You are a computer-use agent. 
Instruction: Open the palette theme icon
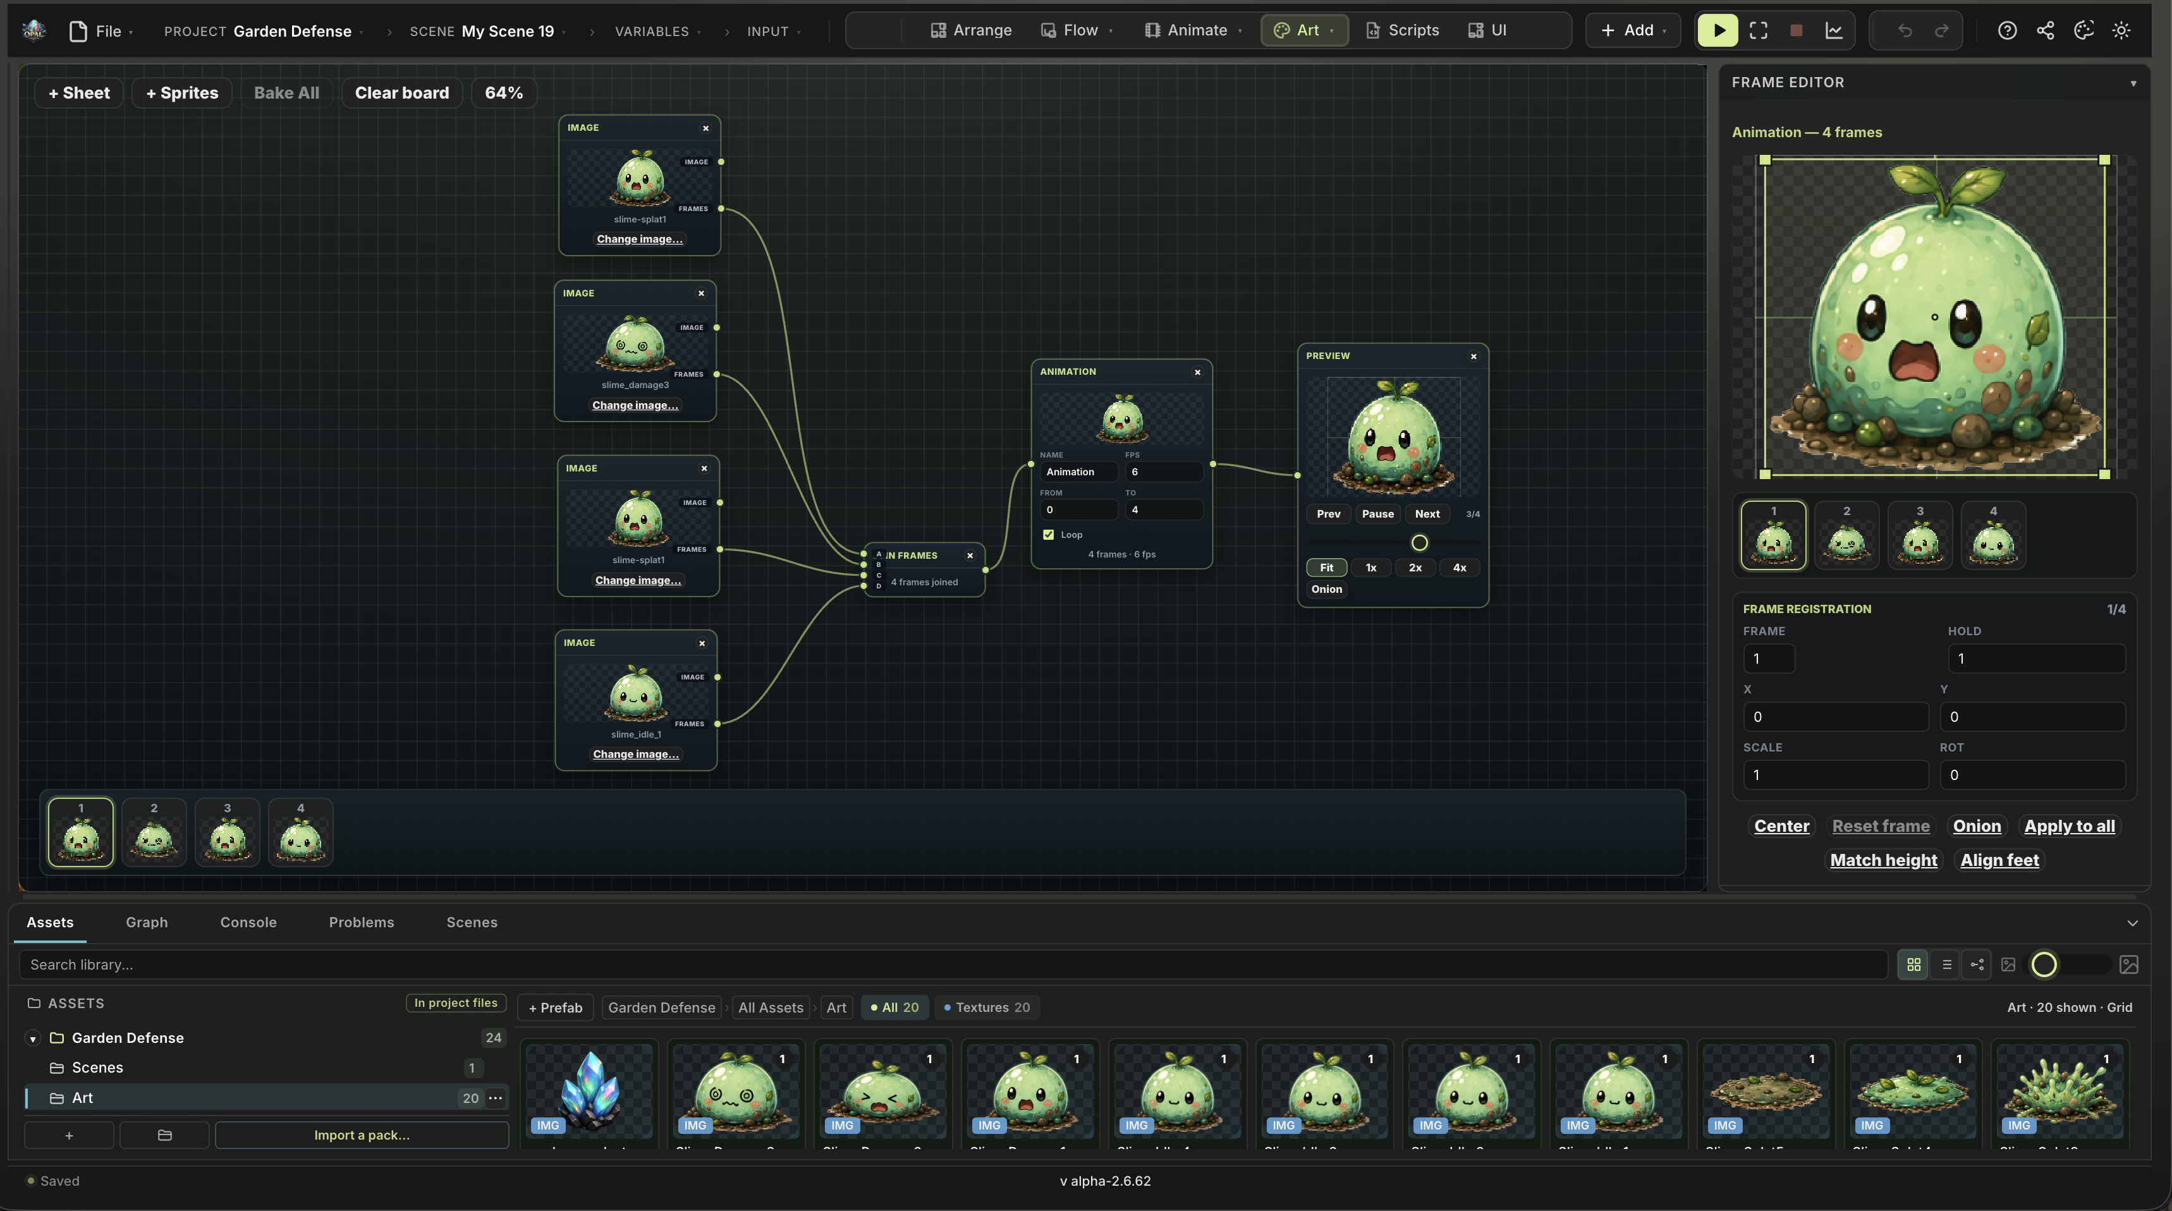(x=2084, y=30)
